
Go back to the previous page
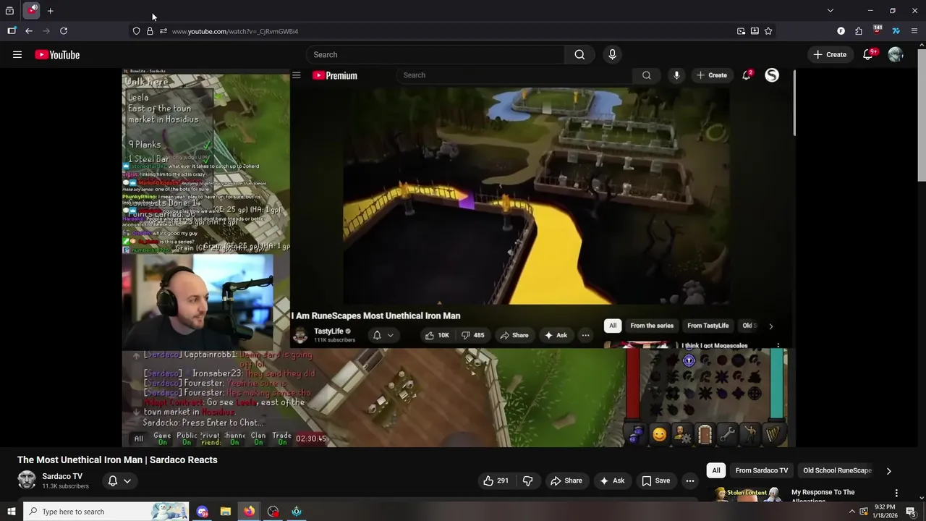point(29,31)
